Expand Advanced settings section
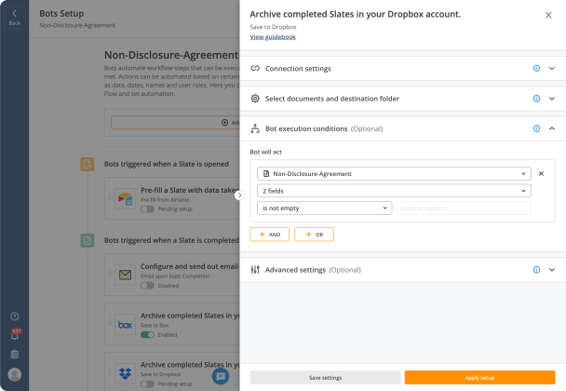Screen dimensions: 566x391 (x=551, y=270)
